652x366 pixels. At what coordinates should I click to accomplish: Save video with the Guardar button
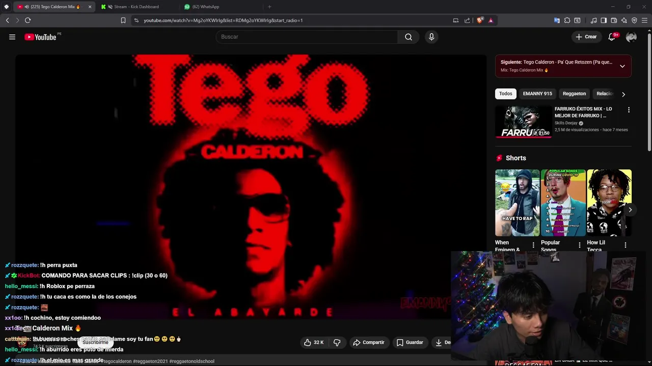click(410, 343)
